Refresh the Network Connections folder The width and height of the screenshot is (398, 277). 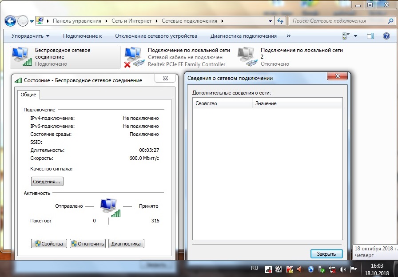coord(280,21)
